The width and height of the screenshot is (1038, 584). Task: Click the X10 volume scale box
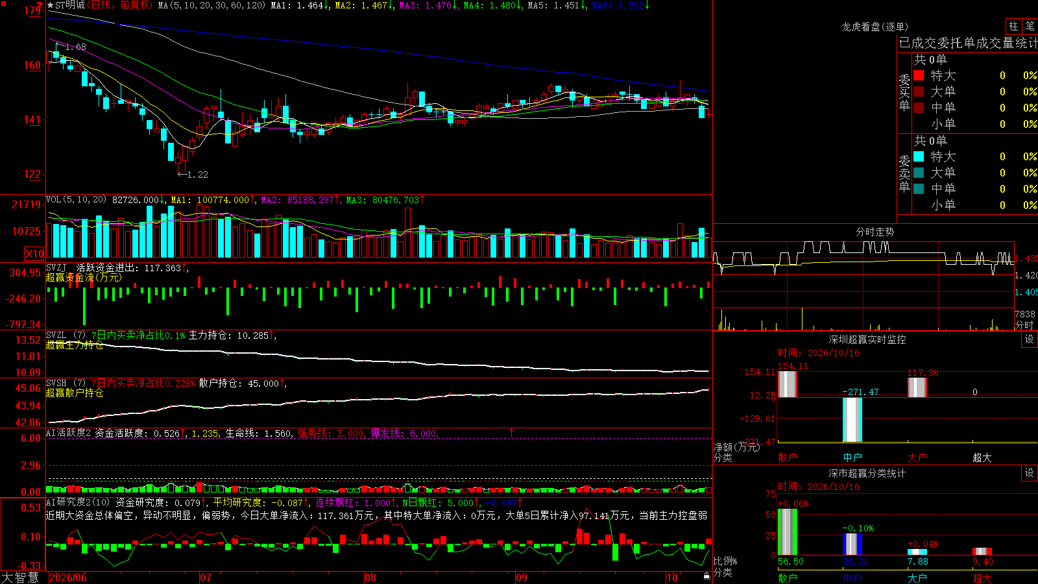click(34, 254)
